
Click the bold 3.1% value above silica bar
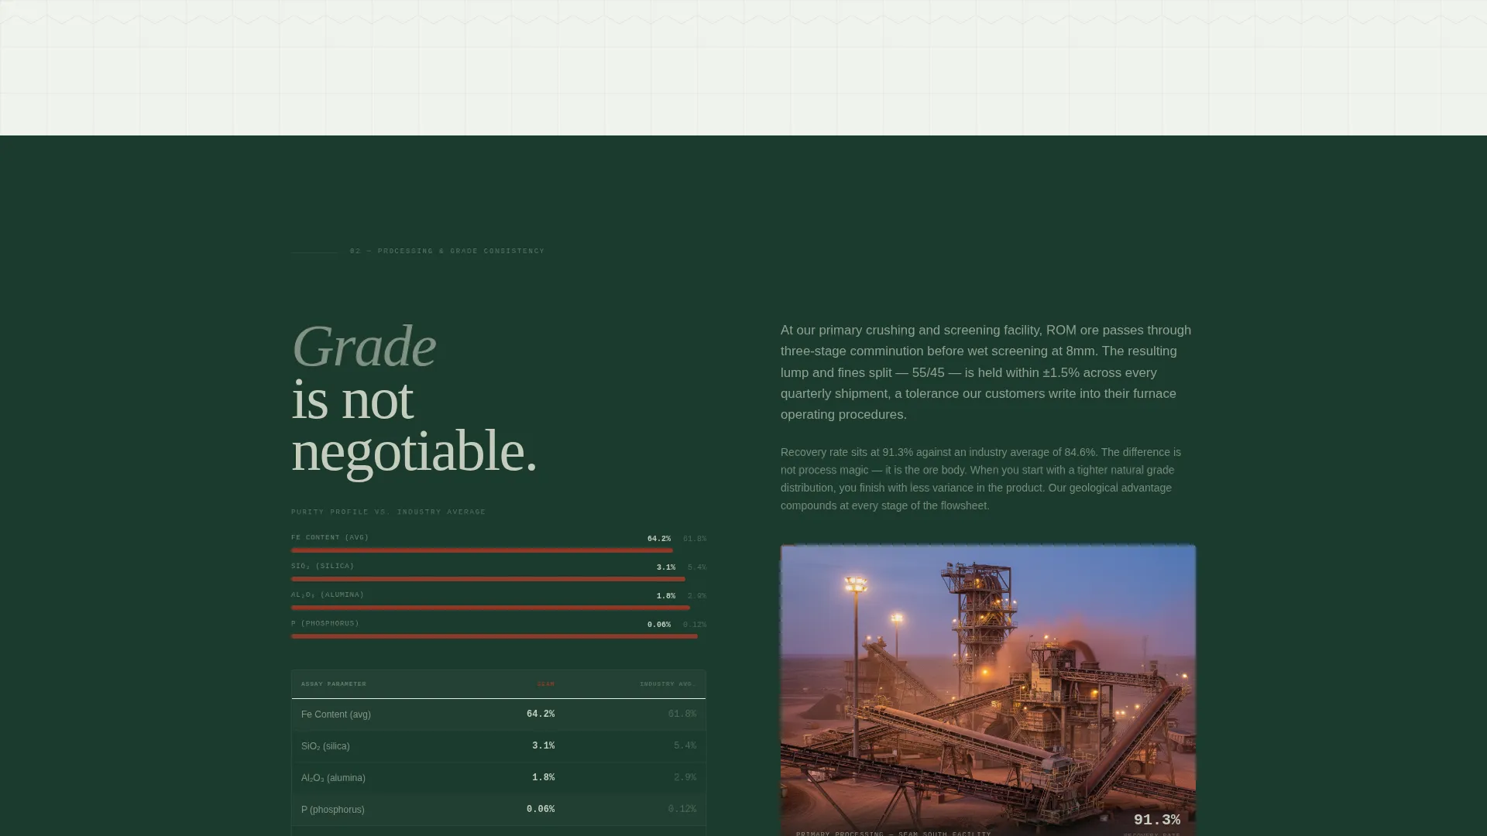[x=666, y=567]
